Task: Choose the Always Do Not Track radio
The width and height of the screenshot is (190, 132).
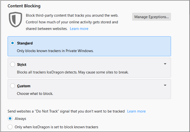Action: (x=10, y=118)
